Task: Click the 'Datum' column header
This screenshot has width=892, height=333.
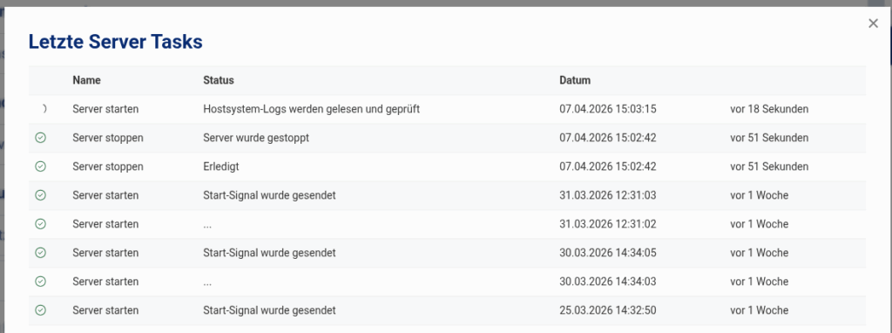Action: [575, 80]
